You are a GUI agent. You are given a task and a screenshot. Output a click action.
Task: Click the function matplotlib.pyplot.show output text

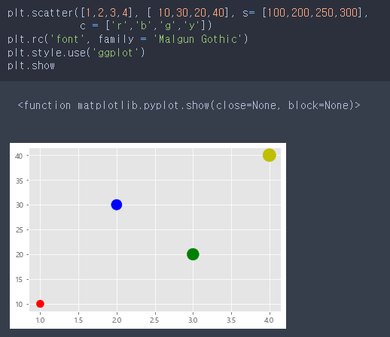click(x=189, y=105)
